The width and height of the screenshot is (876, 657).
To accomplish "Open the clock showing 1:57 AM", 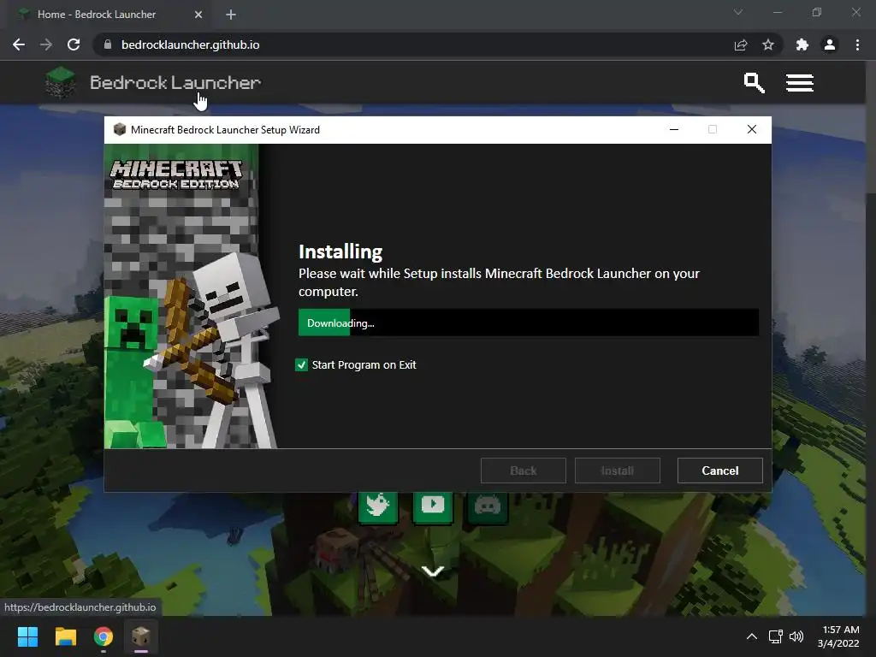I will pos(838,636).
